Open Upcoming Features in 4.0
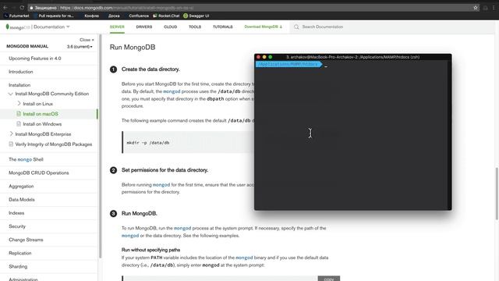The height and width of the screenshot is (281, 499). (35, 59)
